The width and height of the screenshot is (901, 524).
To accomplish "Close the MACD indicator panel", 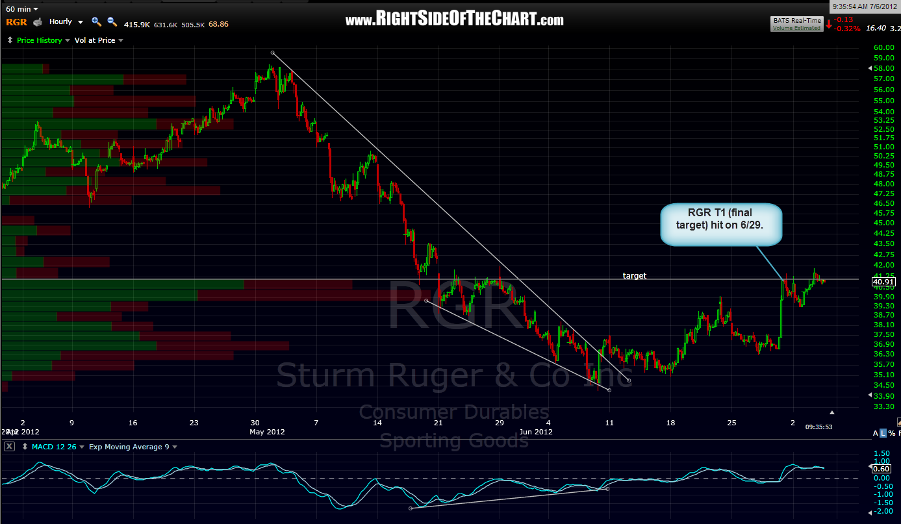I will [x=10, y=447].
